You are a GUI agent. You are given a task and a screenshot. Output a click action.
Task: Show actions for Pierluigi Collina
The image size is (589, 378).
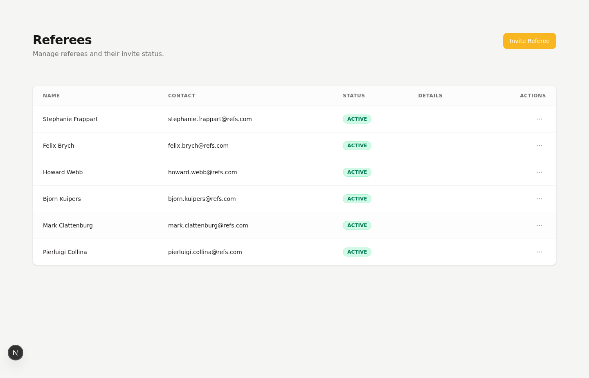pos(539,252)
